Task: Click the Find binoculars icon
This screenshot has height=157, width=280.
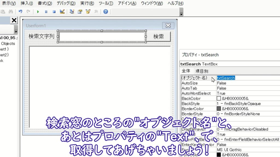Action: pyautogui.click(x=11, y=12)
